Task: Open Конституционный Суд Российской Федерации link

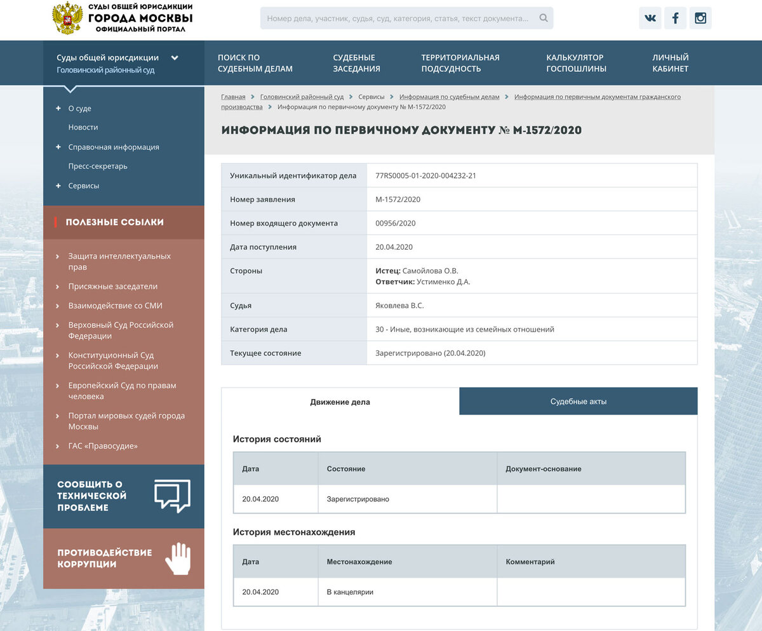Action: tap(113, 361)
